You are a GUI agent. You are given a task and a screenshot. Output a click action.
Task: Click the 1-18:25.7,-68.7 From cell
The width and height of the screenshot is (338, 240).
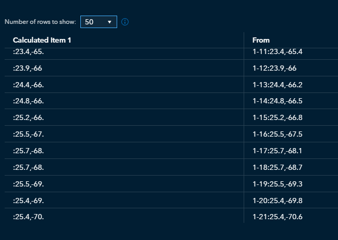point(277,167)
